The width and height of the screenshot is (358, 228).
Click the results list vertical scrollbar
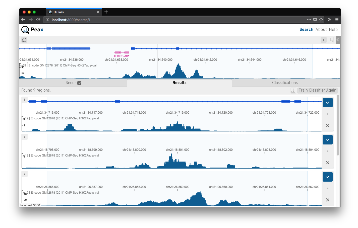click(338, 125)
